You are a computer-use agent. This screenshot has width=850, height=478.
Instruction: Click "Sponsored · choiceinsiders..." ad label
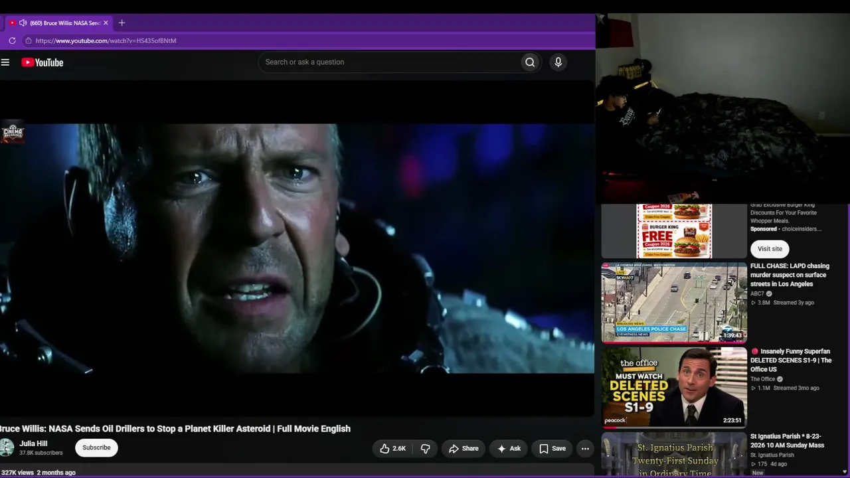coord(786,229)
